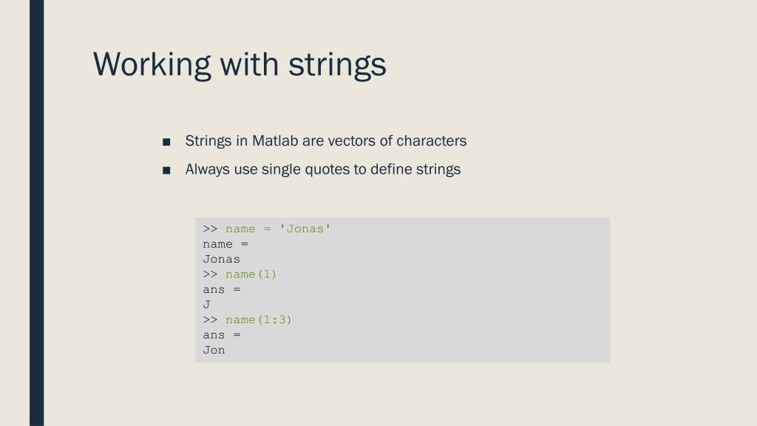Click the code line name = 'Jonas'

point(278,229)
